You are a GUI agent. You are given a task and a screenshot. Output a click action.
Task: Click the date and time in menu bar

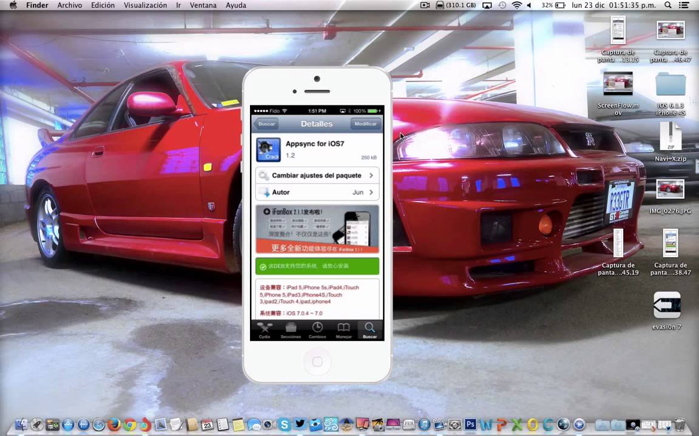tap(614, 5)
